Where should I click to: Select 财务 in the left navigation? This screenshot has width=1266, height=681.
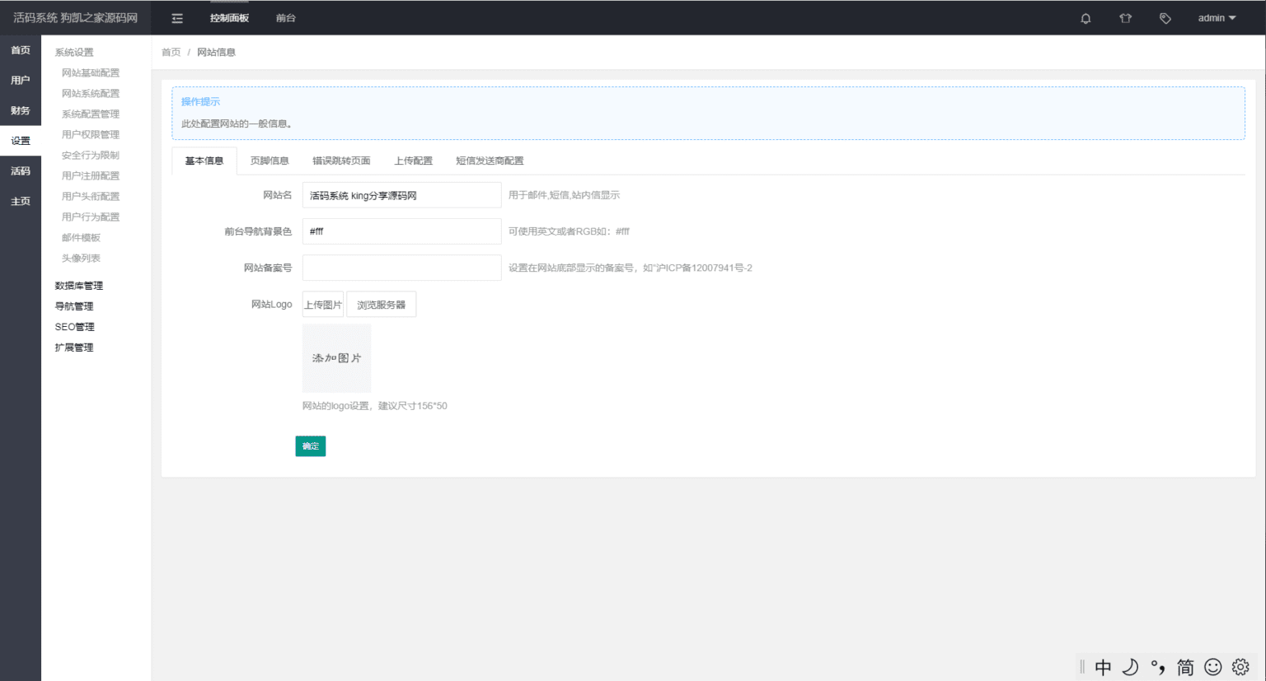point(21,110)
